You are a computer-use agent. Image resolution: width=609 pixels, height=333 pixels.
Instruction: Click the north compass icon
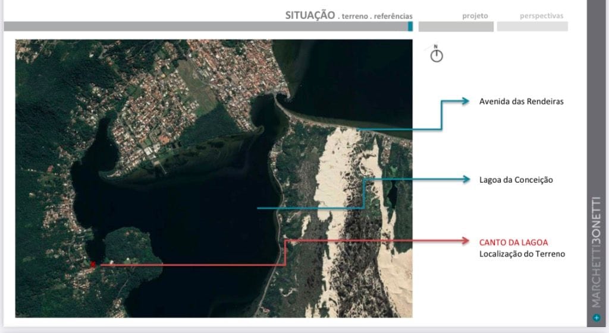[436, 53]
